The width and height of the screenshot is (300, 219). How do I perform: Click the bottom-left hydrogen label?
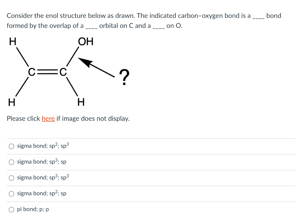click(x=11, y=102)
